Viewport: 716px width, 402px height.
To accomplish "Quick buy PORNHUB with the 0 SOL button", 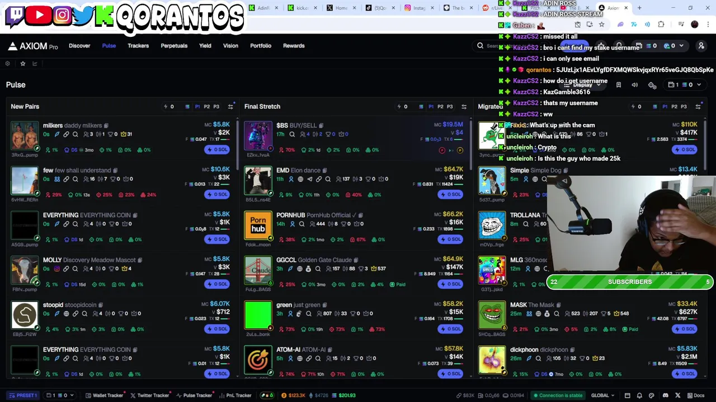I will click(x=450, y=240).
